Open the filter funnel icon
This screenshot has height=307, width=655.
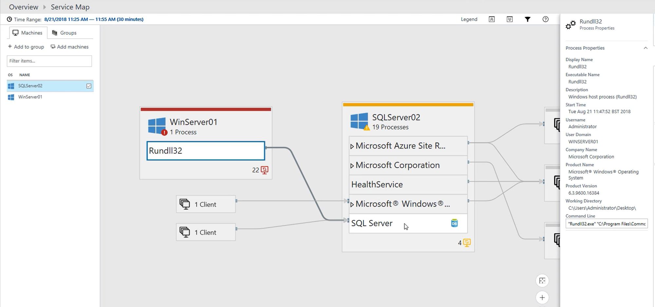click(527, 19)
